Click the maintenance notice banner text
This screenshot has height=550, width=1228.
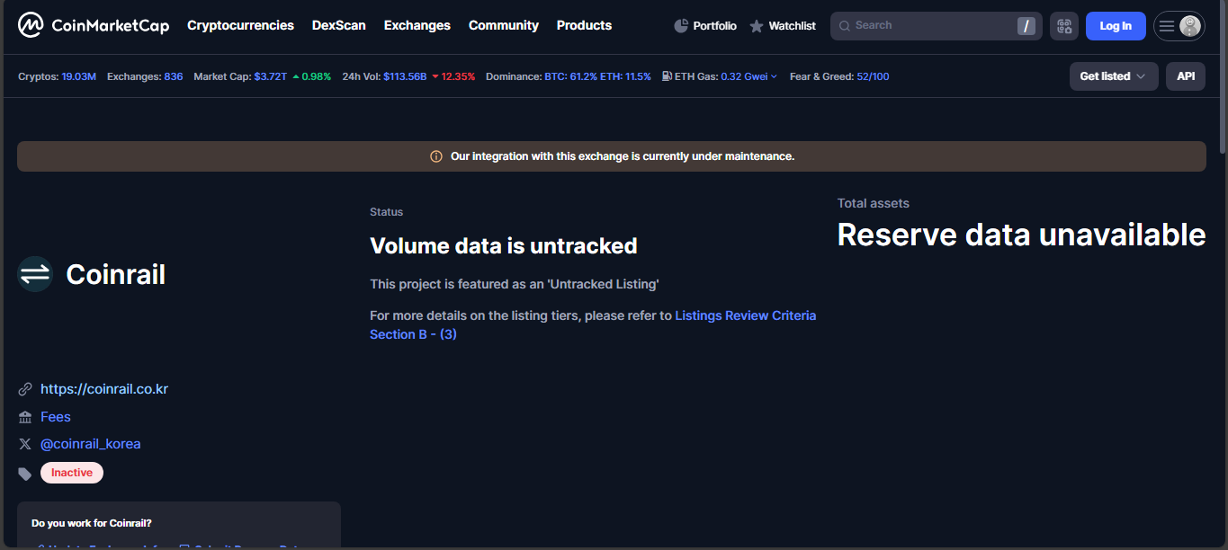623,156
